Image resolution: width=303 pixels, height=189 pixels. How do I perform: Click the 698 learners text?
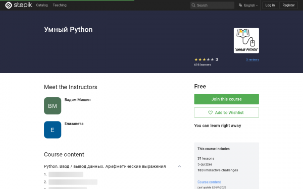[x=203, y=65]
